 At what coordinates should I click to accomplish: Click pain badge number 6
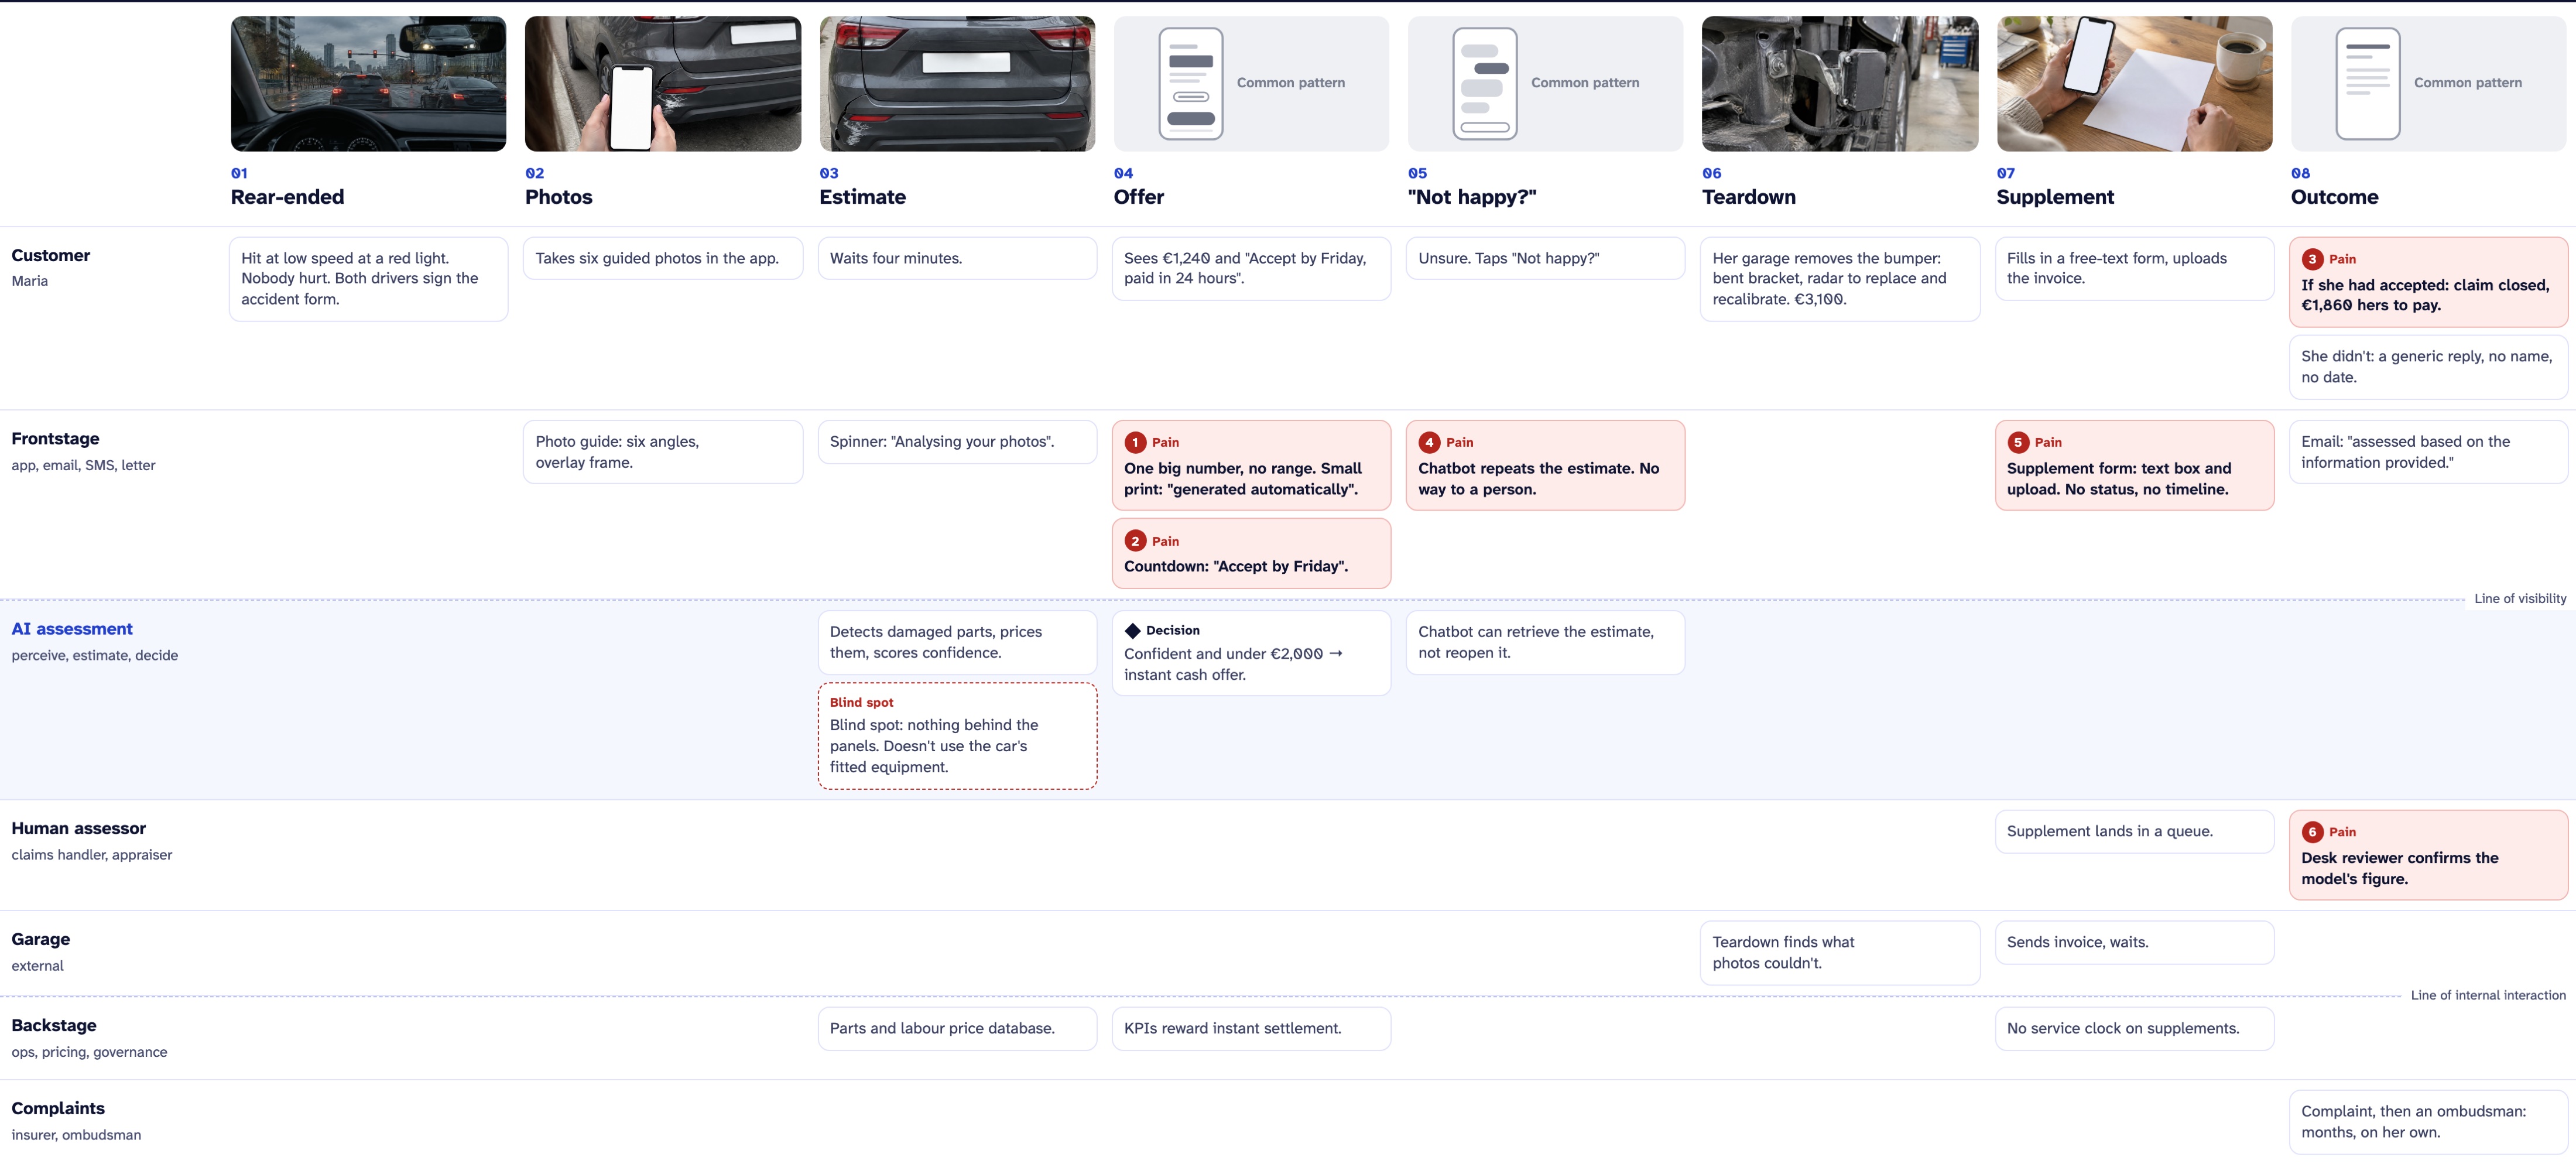tap(2312, 832)
